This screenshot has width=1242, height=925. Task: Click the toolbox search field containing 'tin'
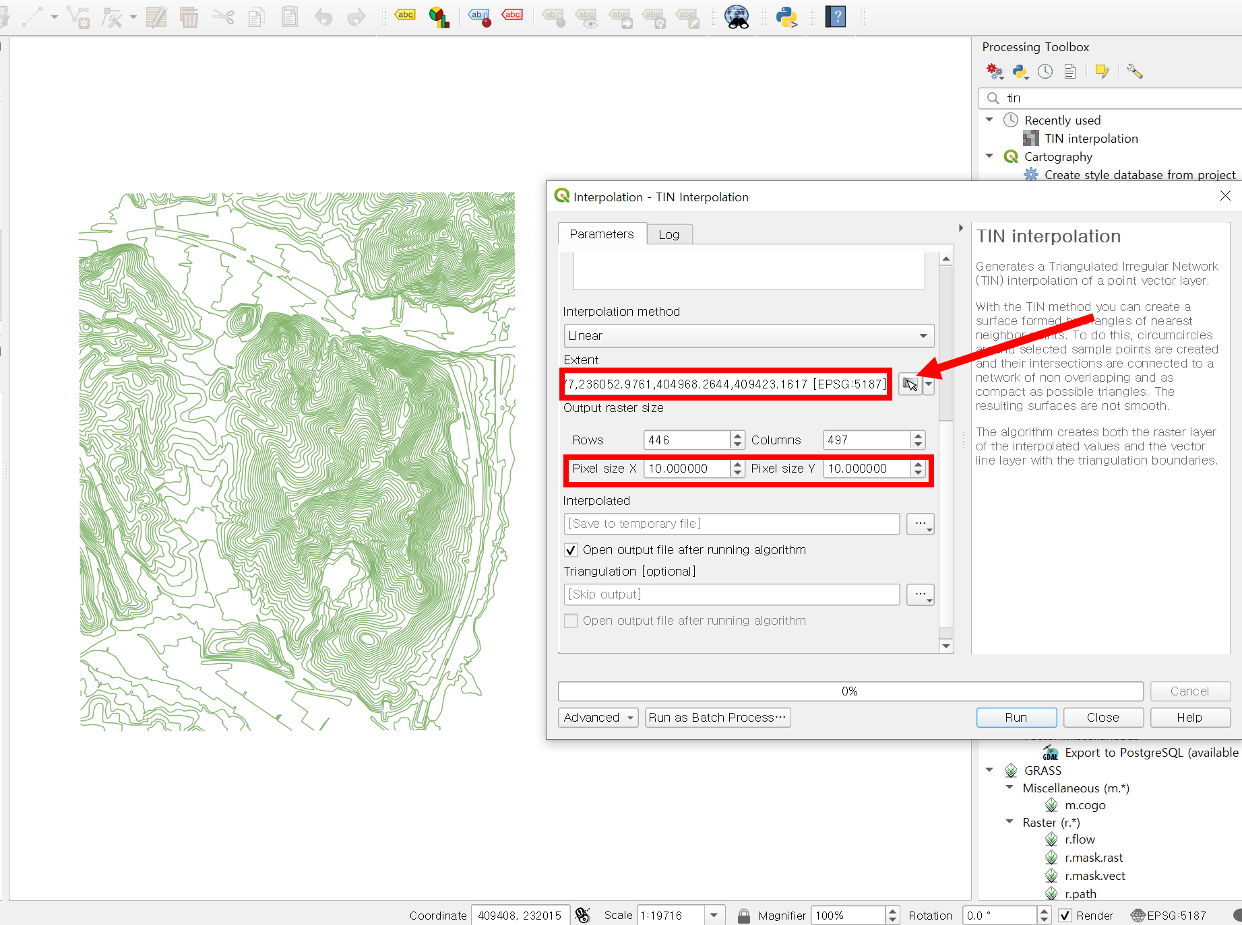(x=1112, y=98)
